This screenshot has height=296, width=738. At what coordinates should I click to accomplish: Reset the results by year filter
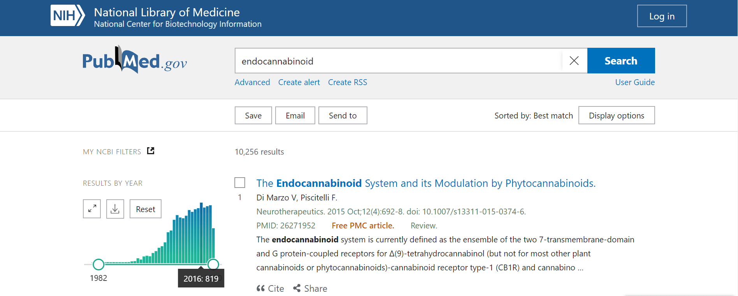tap(146, 209)
